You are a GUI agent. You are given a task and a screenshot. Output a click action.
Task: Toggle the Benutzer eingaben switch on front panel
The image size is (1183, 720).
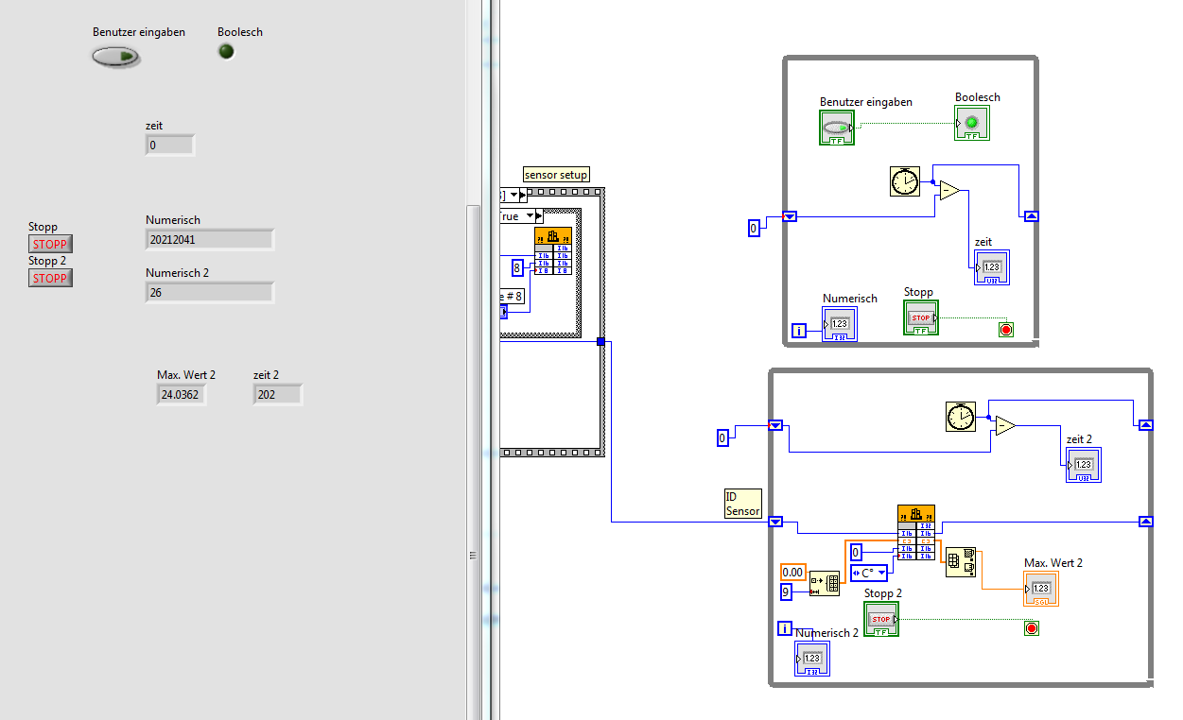click(115, 57)
